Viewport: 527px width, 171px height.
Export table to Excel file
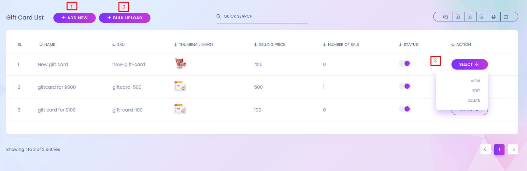pos(458,17)
